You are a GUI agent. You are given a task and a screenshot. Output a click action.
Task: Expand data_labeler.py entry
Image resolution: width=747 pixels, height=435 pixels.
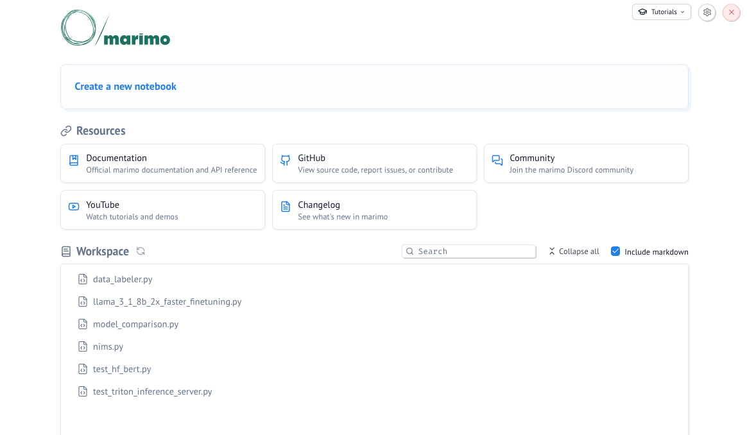122,279
